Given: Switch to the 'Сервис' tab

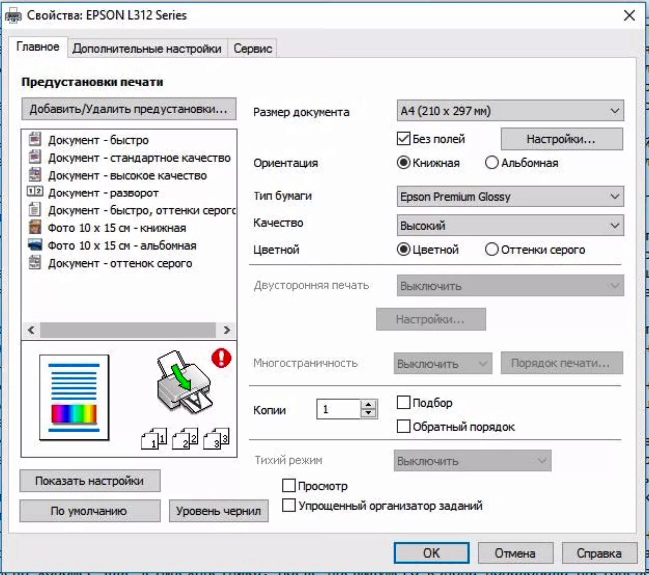Looking at the screenshot, I should [253, 48].
